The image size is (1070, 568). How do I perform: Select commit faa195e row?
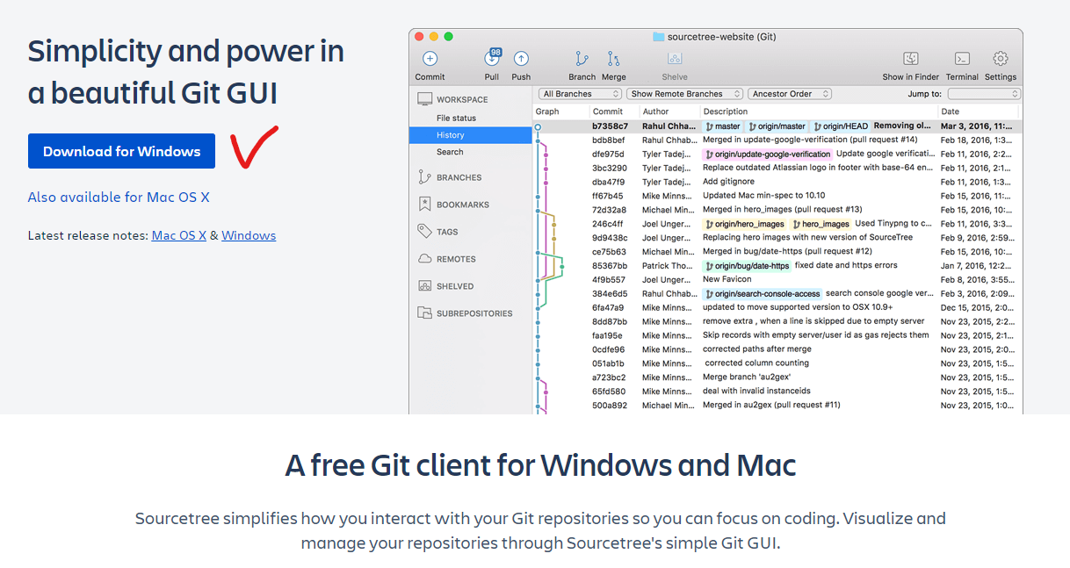(777, 335)
